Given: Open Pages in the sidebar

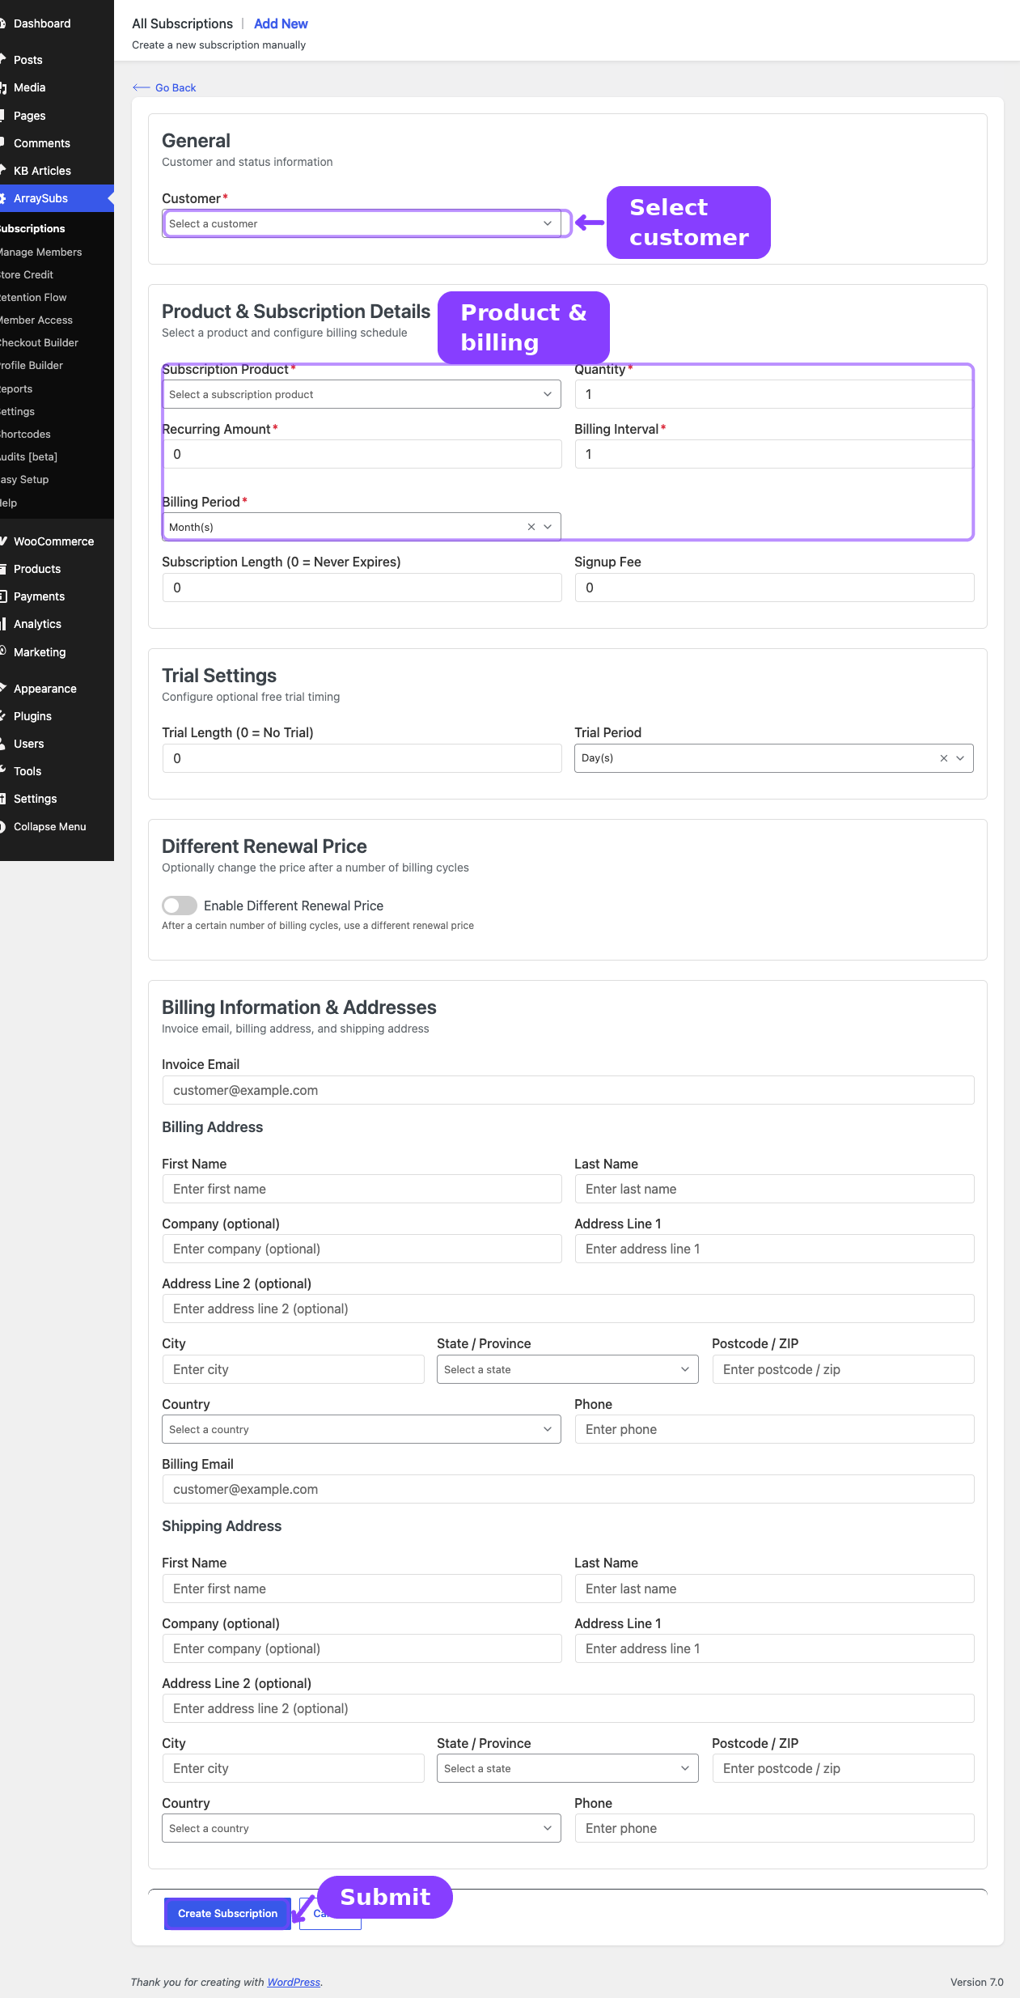Looking at the screenshot, I should [29, 116].
